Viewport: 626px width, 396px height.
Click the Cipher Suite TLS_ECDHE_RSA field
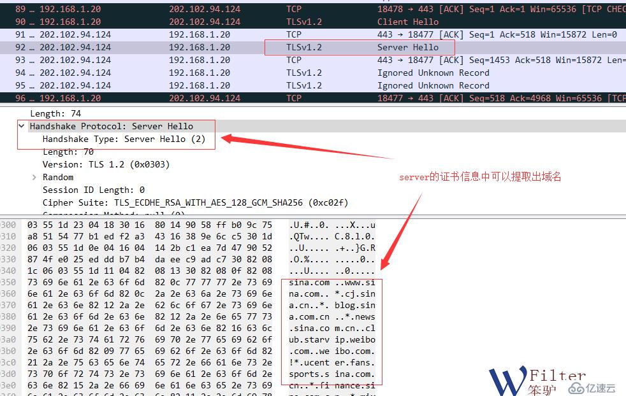click(x=195, y=203)
